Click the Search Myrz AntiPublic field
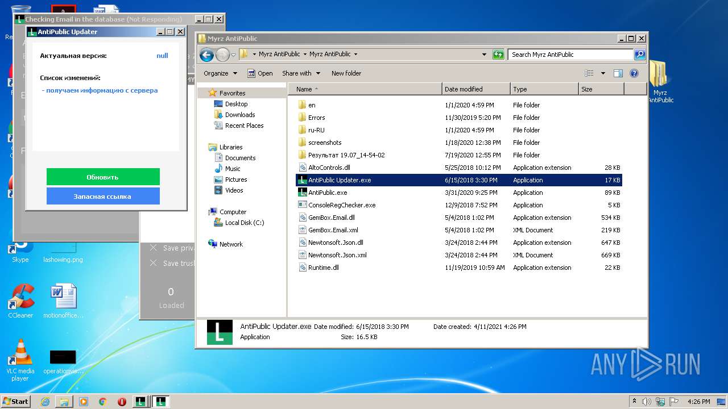Image resolution: width=728 pixels, height=409 pixels. tap(570, 55)
